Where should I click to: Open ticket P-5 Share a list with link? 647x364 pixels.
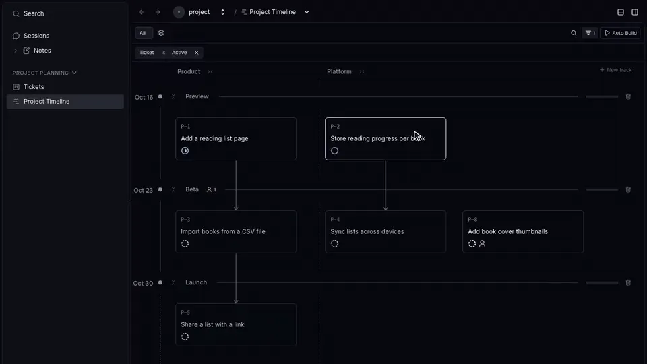[236, 325]
